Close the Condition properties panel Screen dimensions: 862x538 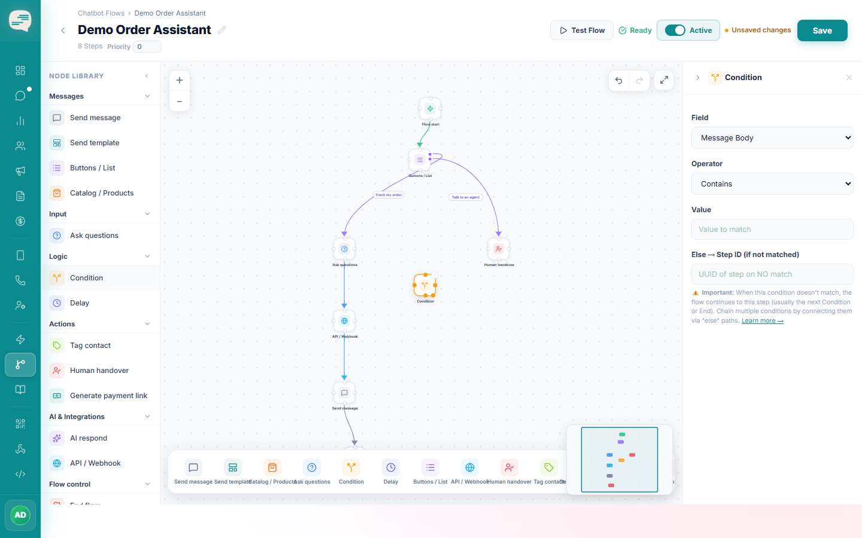(849, 78)
